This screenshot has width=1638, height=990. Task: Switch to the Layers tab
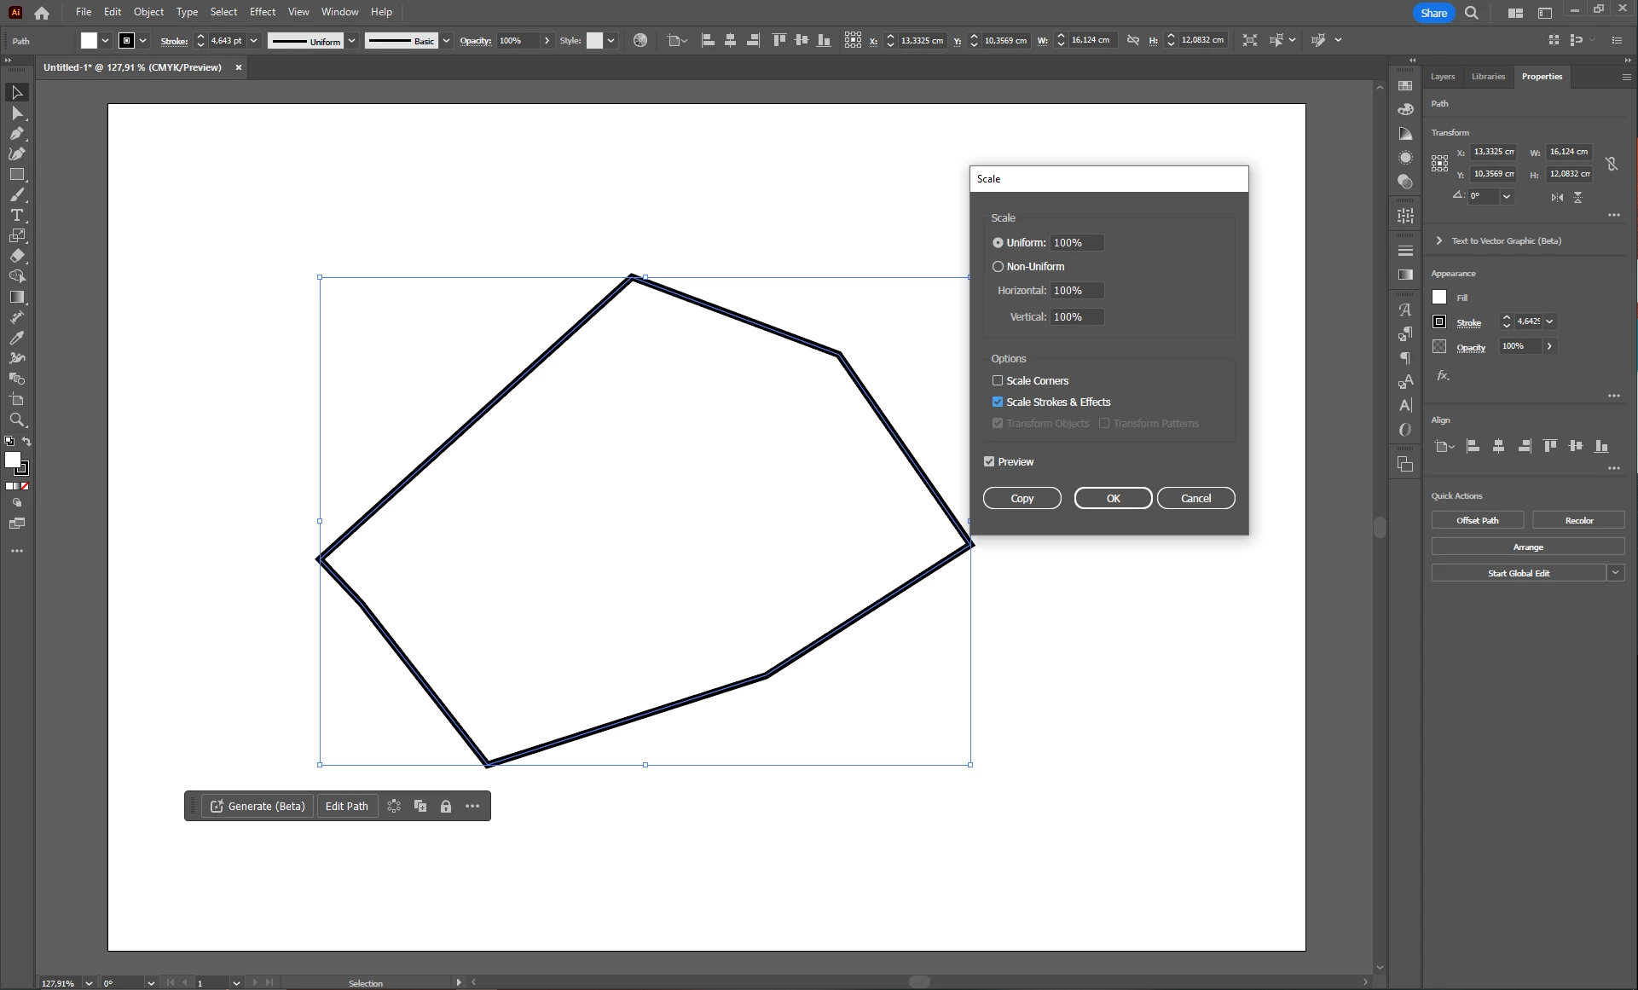(1442, 76)
